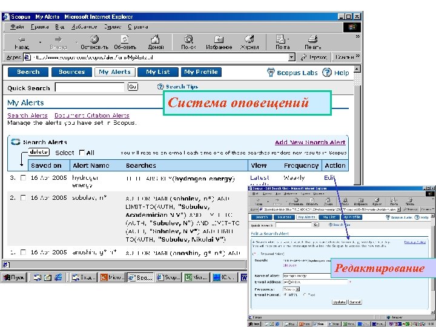The width and height of the screenshot is (436, 327).
Task: Switch to the My Alerts tab
Action: click(x=115, y=72)
